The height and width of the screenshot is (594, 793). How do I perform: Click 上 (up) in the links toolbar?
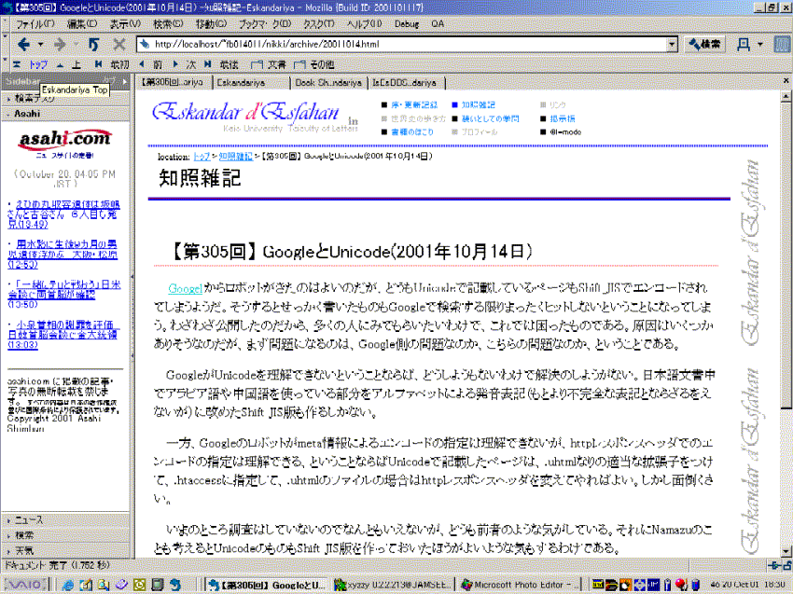point(69,64)
